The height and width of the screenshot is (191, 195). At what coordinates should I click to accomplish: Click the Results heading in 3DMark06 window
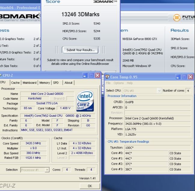[x=180, y=30]
